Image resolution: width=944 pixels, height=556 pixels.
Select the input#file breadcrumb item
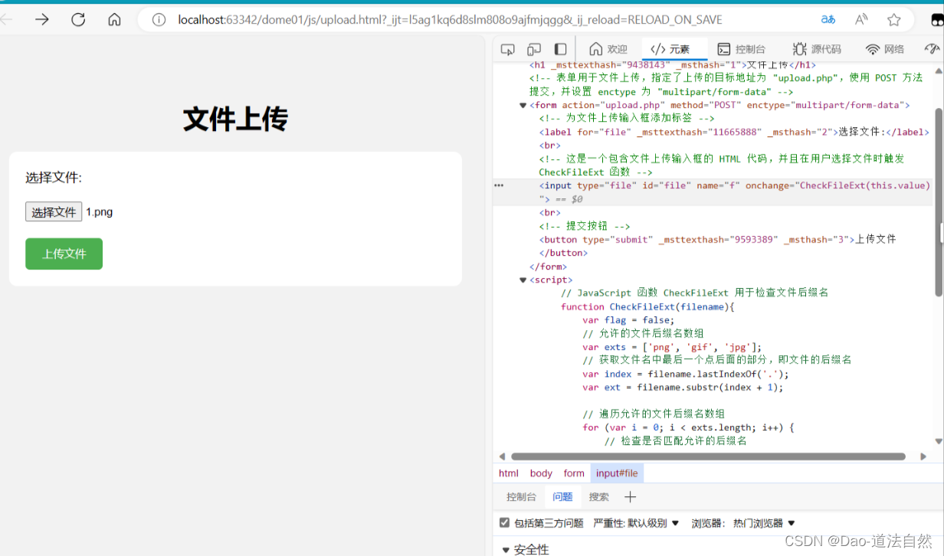[617, 473]
